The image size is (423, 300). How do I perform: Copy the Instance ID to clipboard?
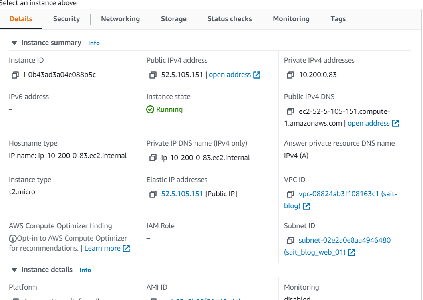pos(15,75)
